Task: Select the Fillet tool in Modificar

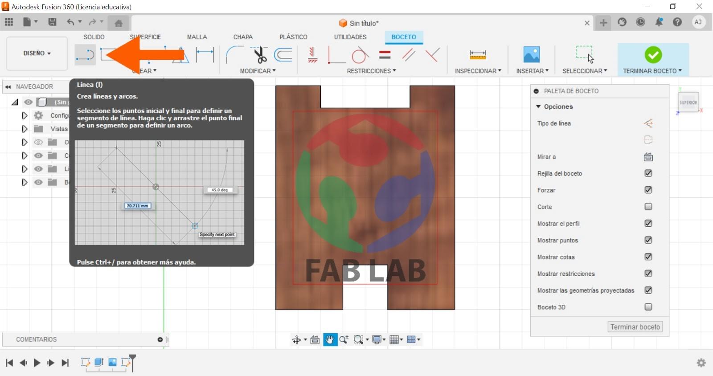Action: coord(234,55)
